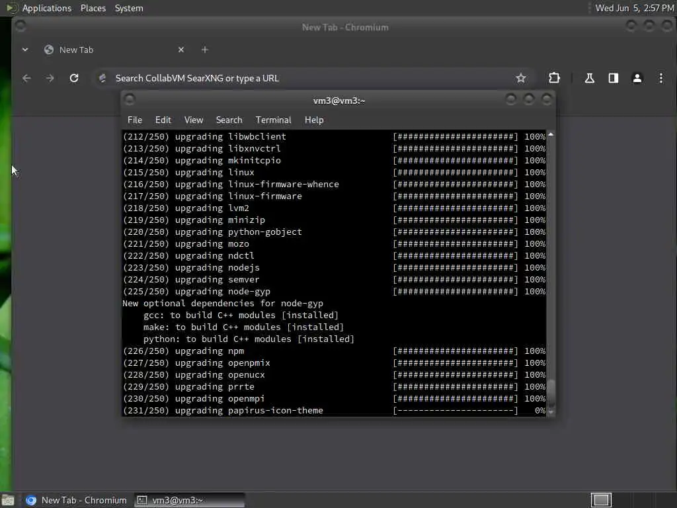677x508 pixels.
Task: Expand the tab search chevron in Chromium
Action: point(25,50)
